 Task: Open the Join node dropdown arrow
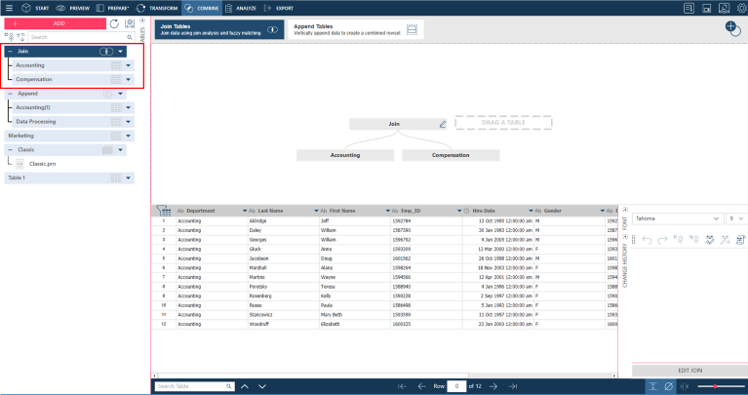click(120, 51)
